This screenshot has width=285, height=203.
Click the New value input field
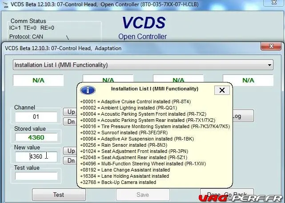coord(36,156)
